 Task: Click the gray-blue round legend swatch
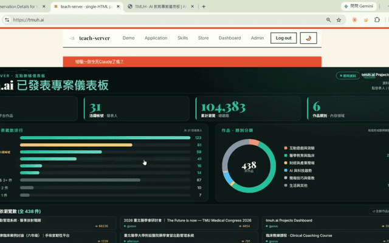pos(286,185)
